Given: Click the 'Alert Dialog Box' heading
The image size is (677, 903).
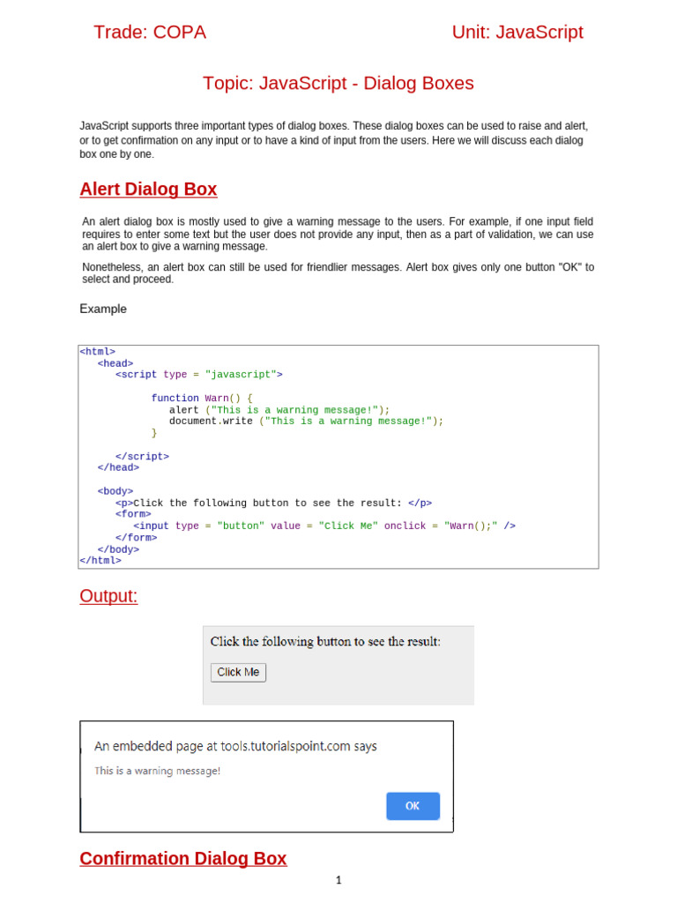Looking at the screenshot, I should 148,189.
